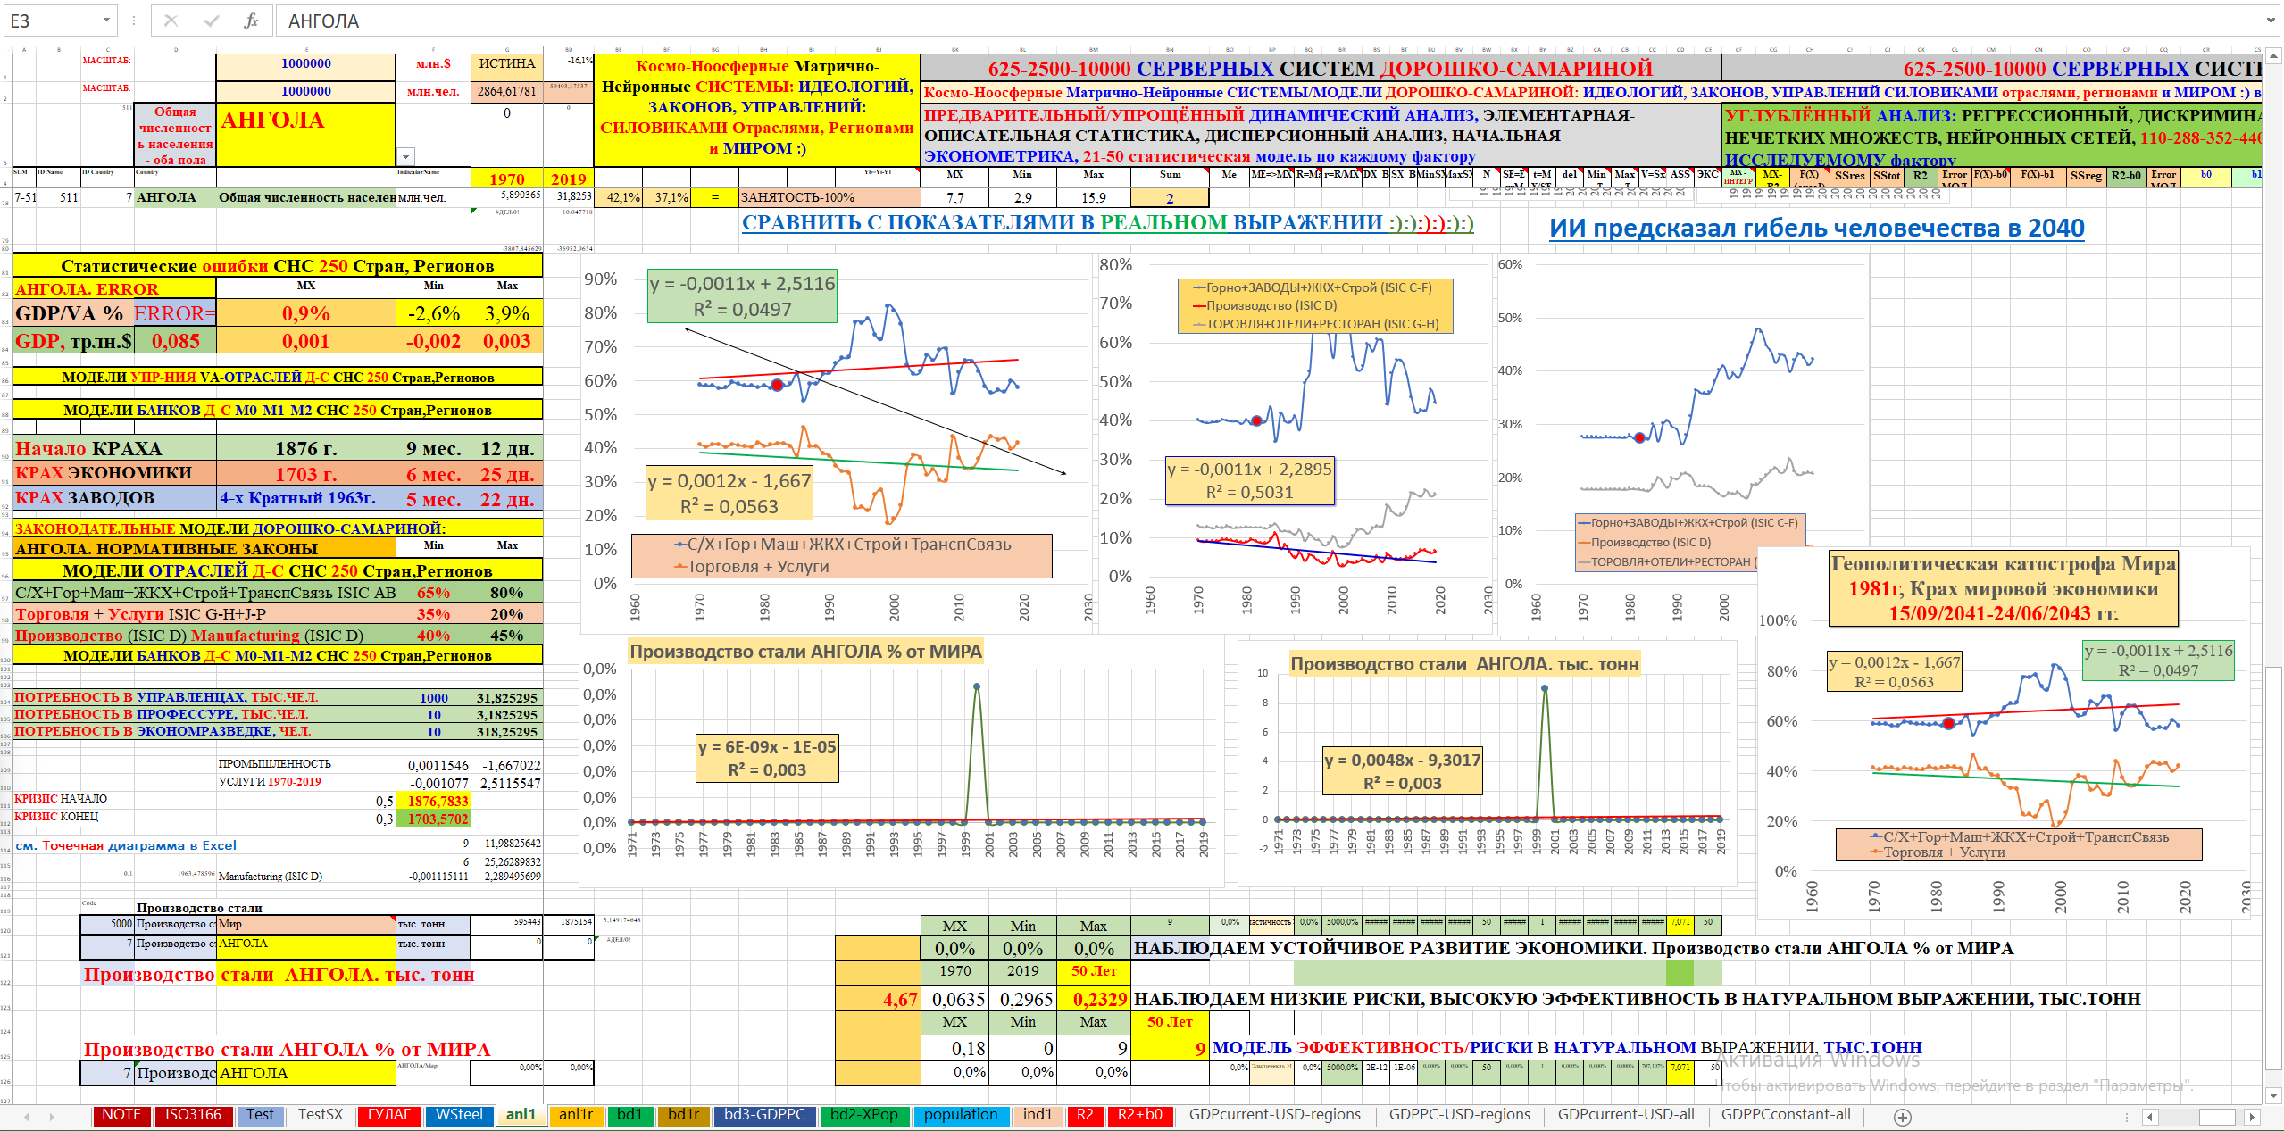
Task: Open 'см. Точечная диаграмма в Excel' link
Action: [126, 845]
